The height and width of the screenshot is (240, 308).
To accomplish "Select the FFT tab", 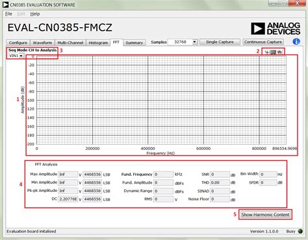I will [116, 42].
